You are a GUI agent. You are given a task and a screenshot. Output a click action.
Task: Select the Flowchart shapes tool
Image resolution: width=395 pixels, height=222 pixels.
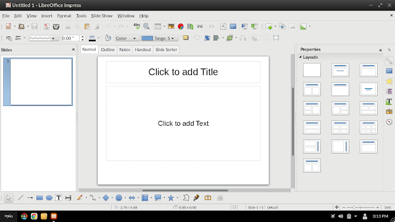pos(145,198)
